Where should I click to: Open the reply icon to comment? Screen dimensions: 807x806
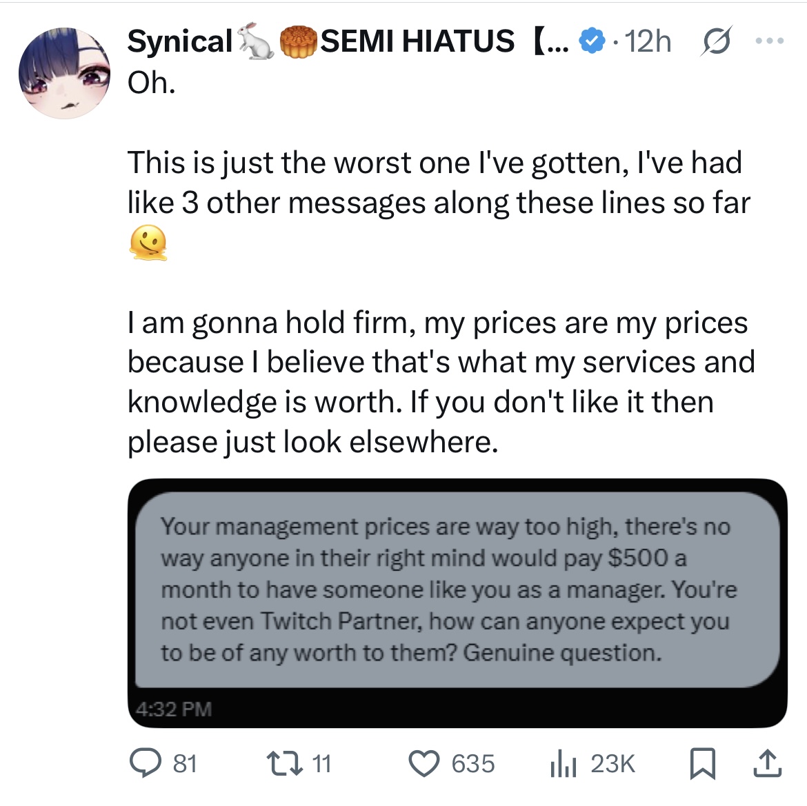coord(145,763)
